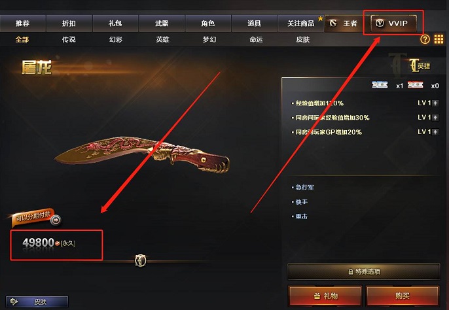Screen dimensions: 449x310
Task: Click the installment payment arrow icon
Action: point(56,220)
